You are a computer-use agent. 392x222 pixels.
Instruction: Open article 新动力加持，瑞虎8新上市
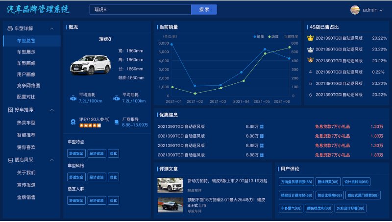227,181
